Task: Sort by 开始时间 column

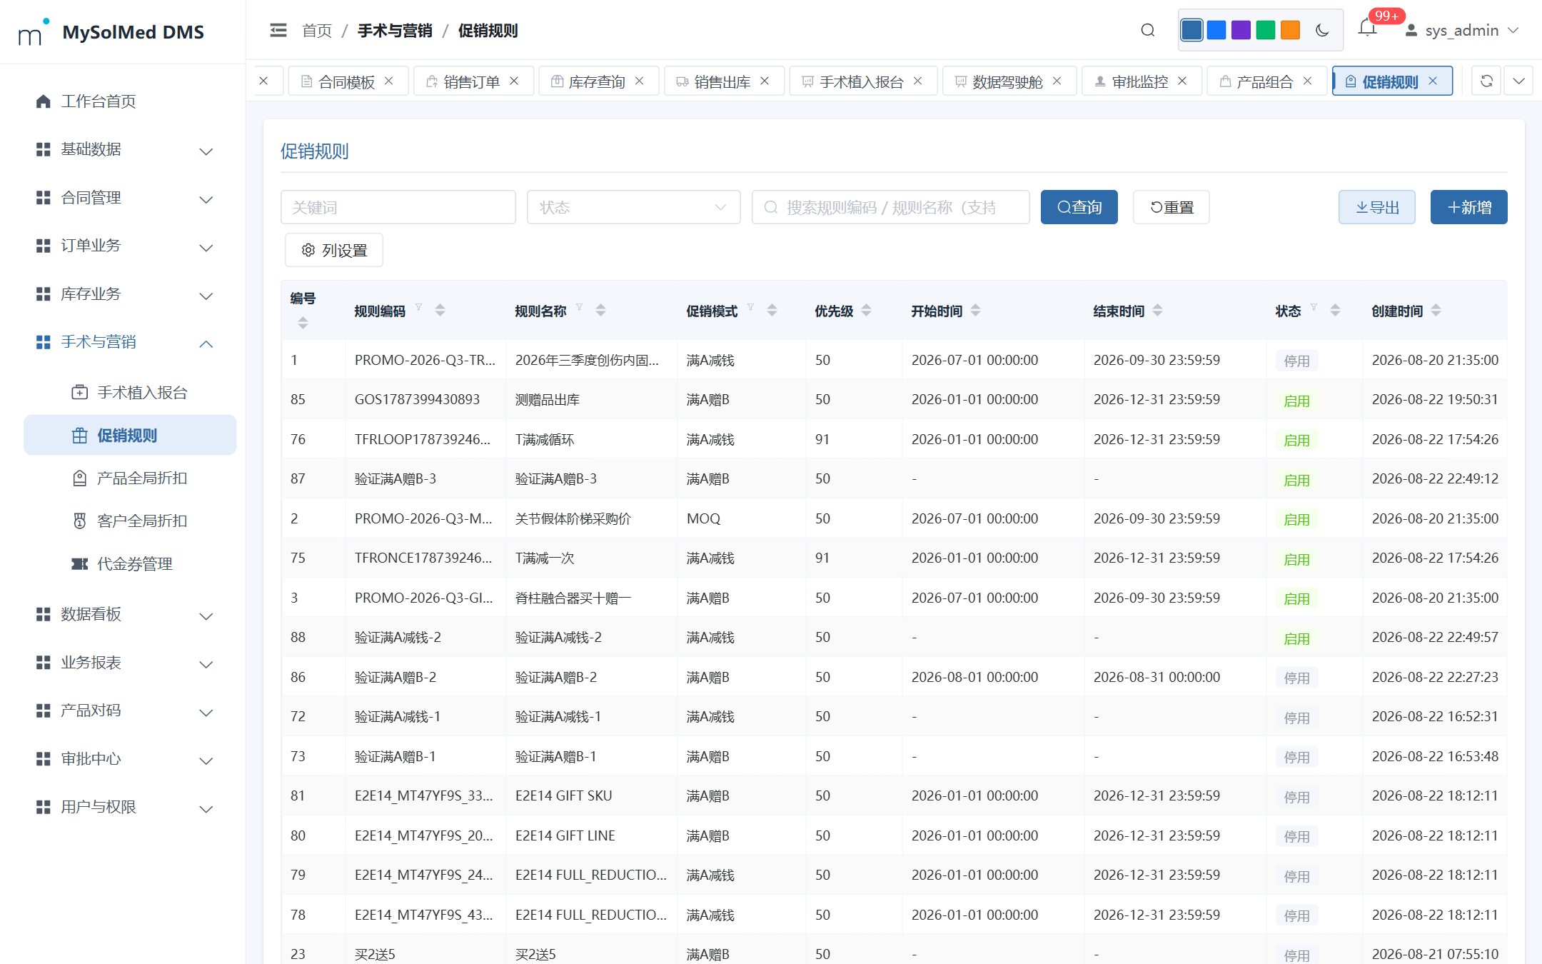Action: point(975,310)
